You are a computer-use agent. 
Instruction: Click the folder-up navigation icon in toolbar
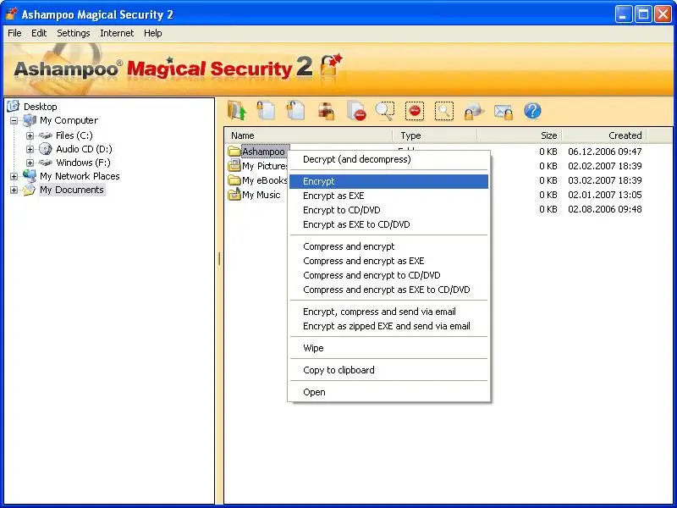point(236,111)
